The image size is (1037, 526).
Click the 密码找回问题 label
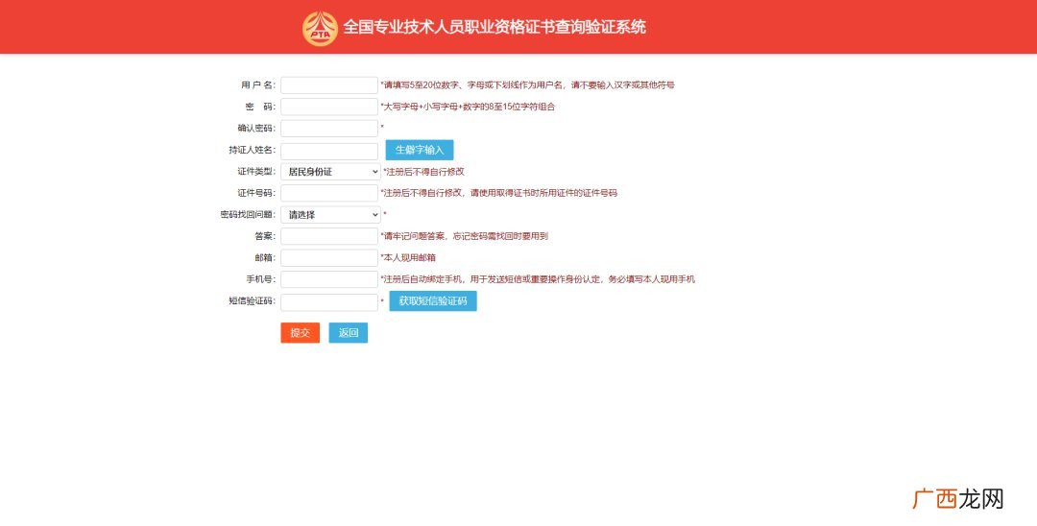[x=248, y=215]
